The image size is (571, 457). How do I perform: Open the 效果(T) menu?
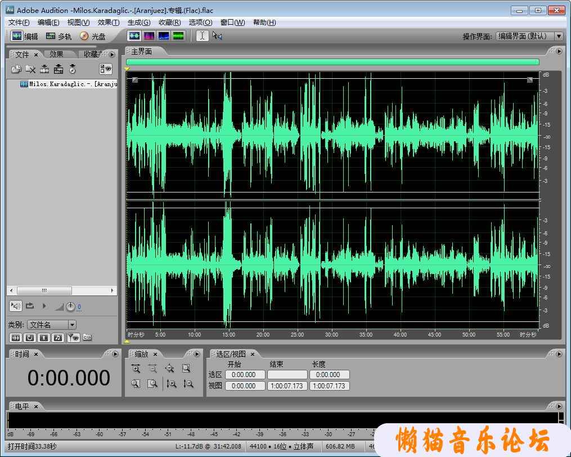108,23
